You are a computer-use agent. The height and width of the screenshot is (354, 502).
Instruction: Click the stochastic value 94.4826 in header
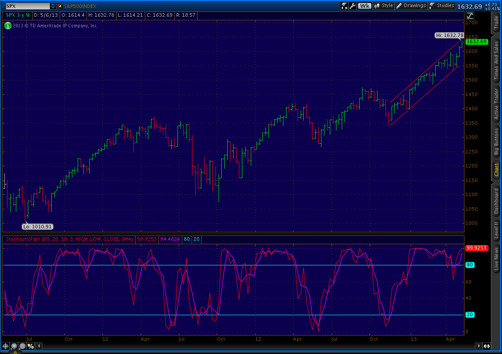coord(170,239)
